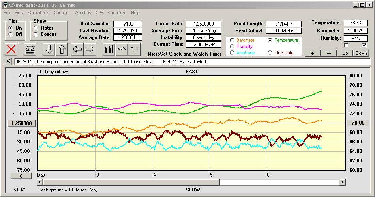Tick the unchecked box under Humidity
The width and height of the screenshot is (375, 197).
coord(346,45)
